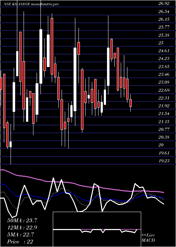This screenshot has width=176, height=247.
Task: Click the 23.85 price axis label
Action: tap(164, 66)
